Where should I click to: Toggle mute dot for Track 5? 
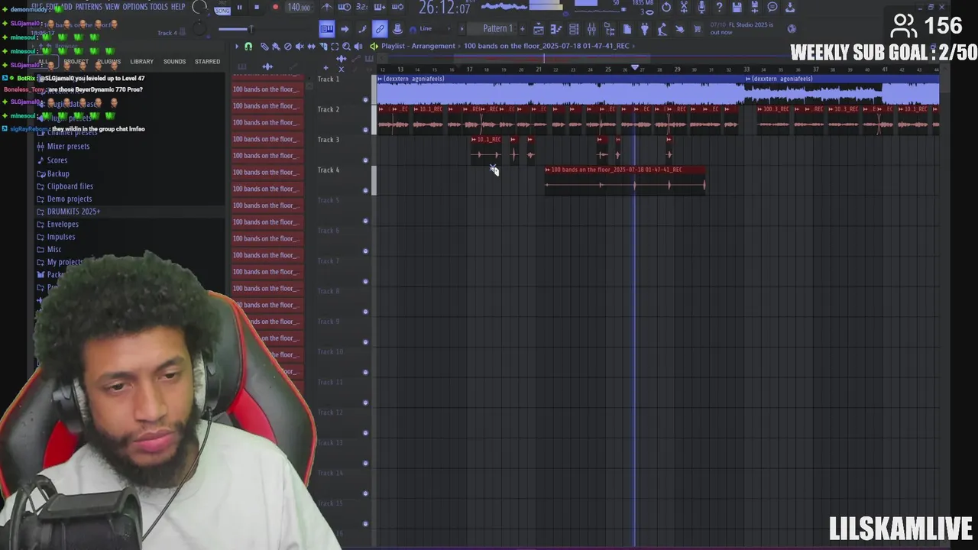(x=365, y=221)
